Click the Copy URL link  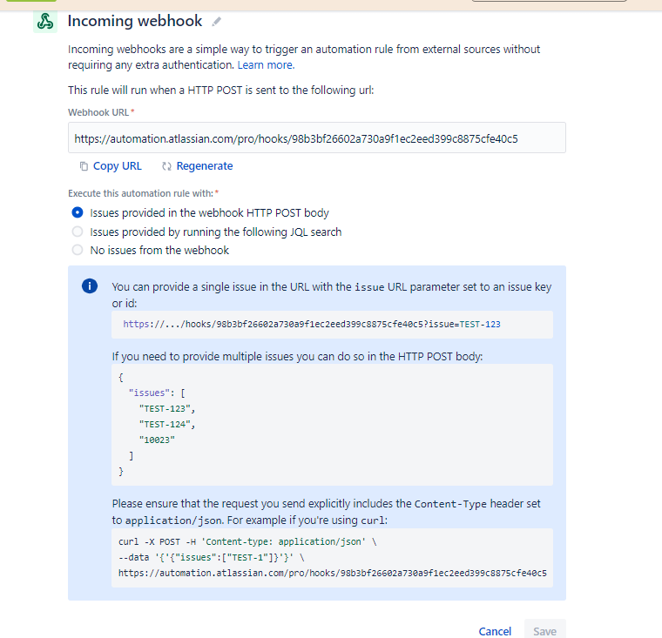(118, 166)
